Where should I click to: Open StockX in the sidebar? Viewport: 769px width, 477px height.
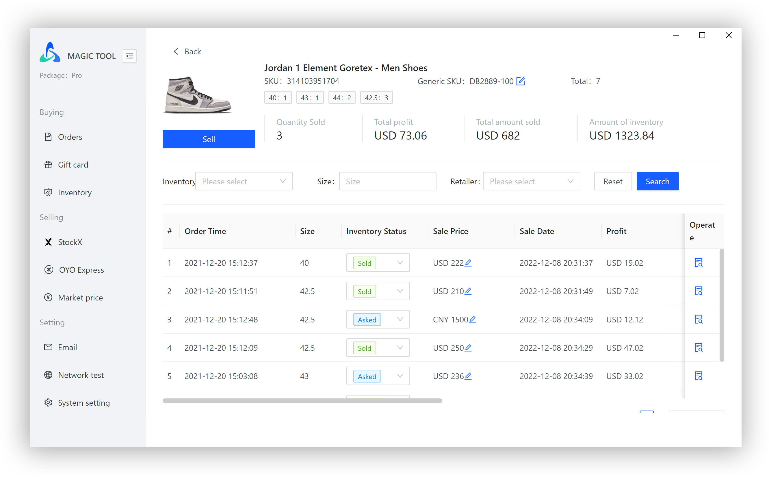[70, 242]
